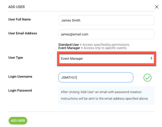162x127 pixels.
Task: Click 'Access only to specific events' description
Action: click(x=105, y=48)
